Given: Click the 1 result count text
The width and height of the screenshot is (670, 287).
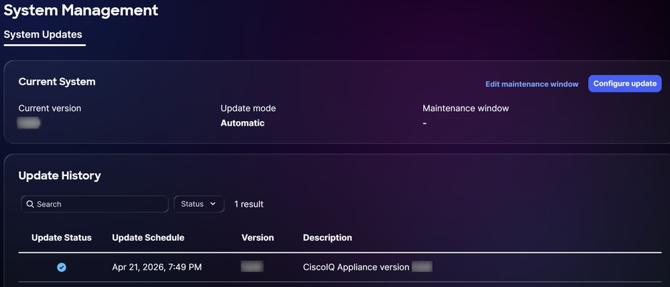Looking at the screenshot, I should (x=249, y=204).
